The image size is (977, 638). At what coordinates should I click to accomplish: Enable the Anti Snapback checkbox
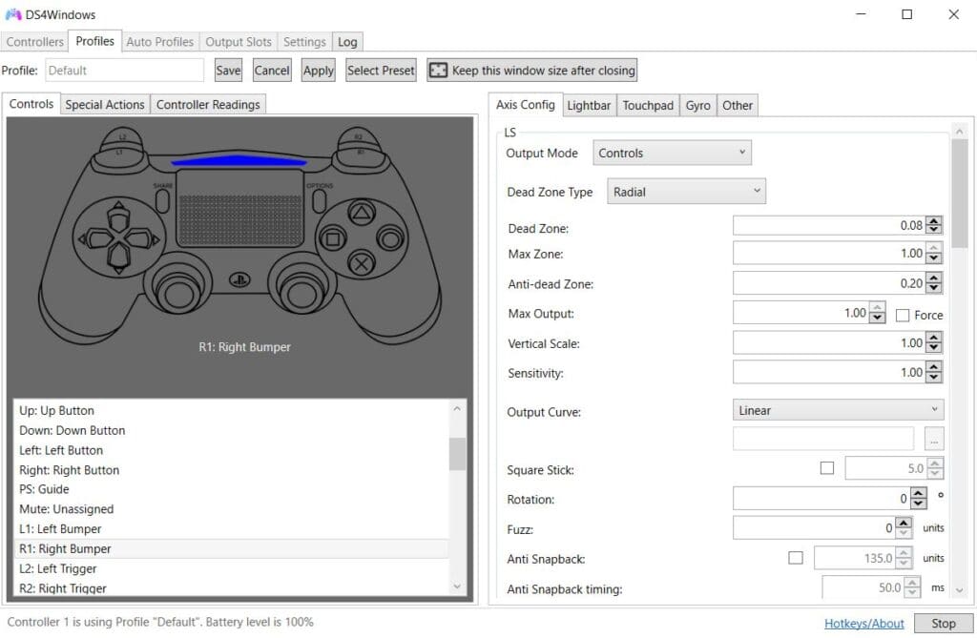click(796, 558)
